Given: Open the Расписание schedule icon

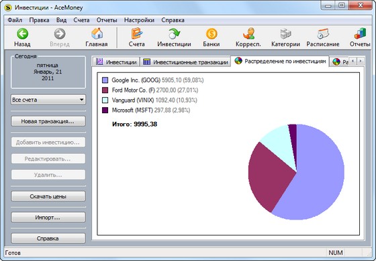Looking at the screenshot, I should [323, 33].
